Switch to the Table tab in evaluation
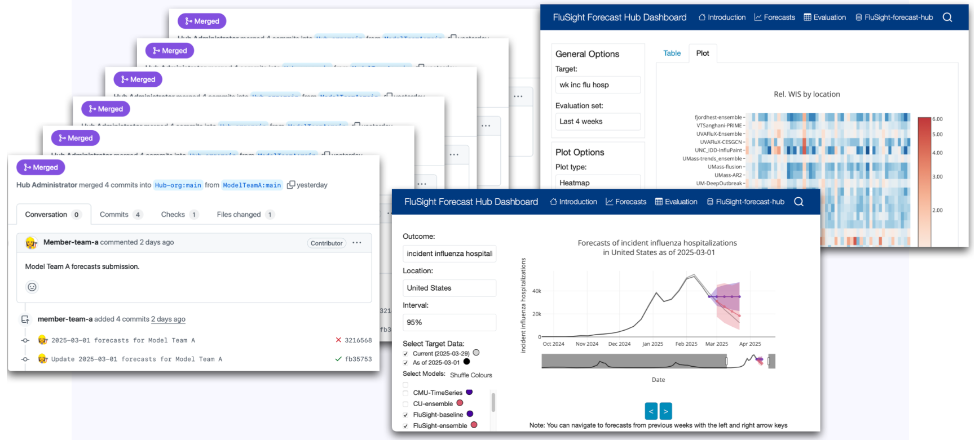Image resolution: width=975 pixels, height=440 pixels. (672, 53)
